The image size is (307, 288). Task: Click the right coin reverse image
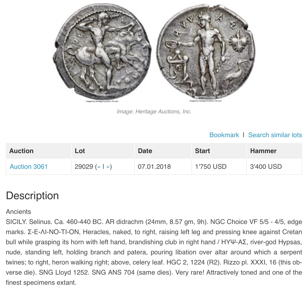(x=206, y=52)
